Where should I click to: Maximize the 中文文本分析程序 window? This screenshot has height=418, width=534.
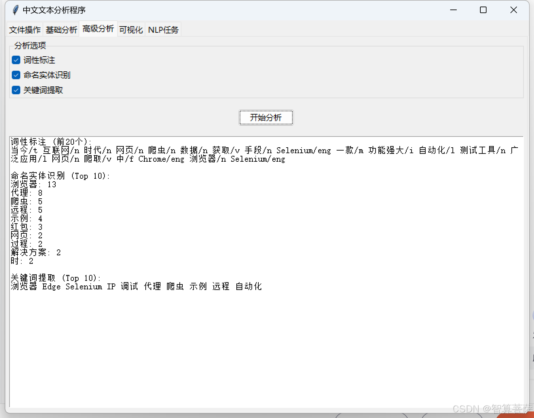pyautogui.click(x=483, y=10)
